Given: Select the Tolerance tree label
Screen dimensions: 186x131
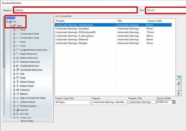Looking at the screenshot, I should point(25,90).
